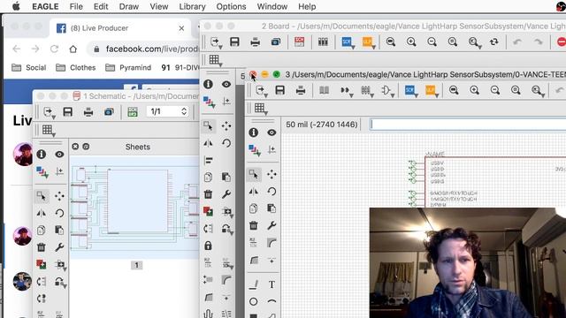
Task: Open the Social bookmarks folder
Action: point(29,67)
